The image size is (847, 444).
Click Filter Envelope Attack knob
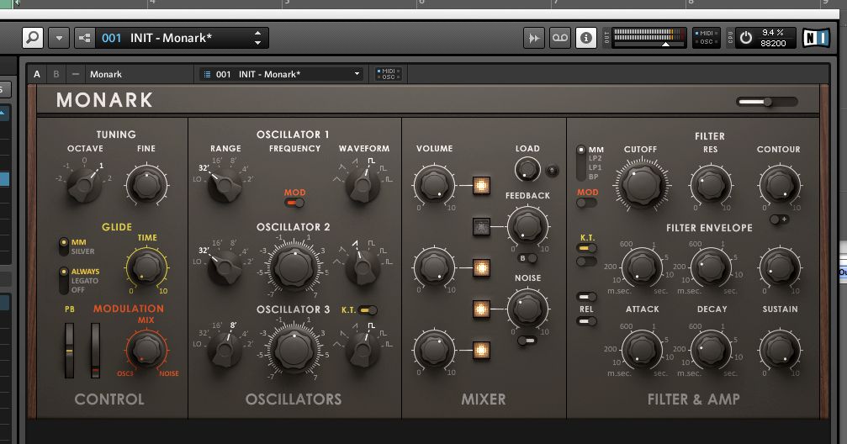[642, 267]
